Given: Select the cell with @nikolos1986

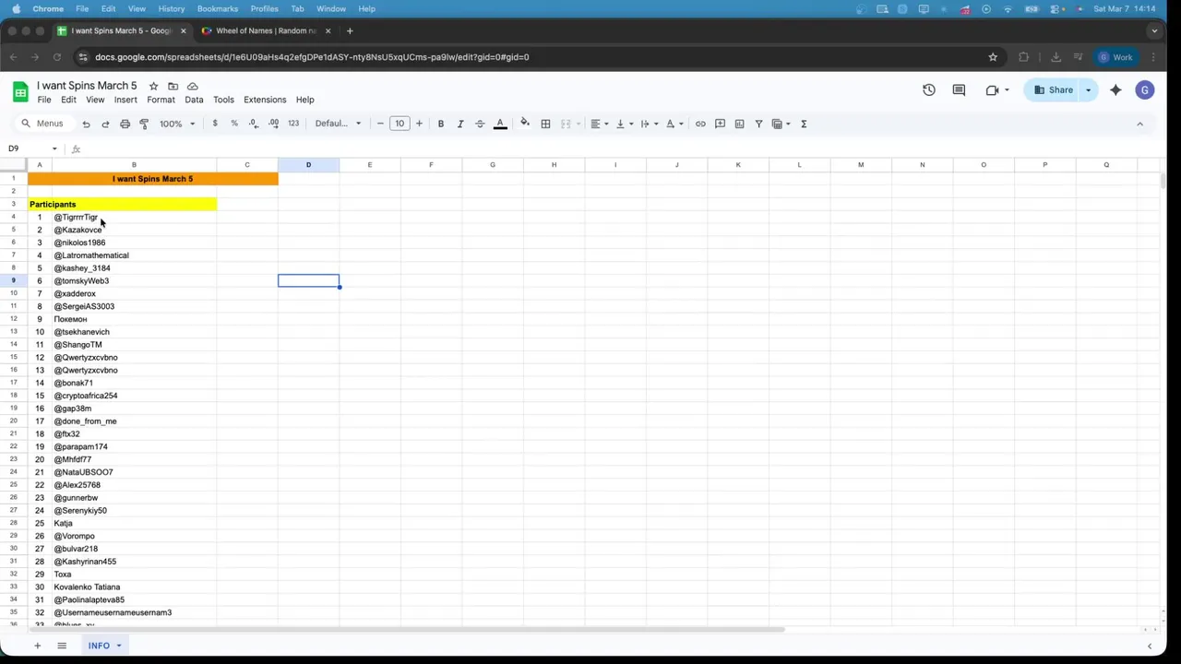Looking at the screenshot, I should point(134,243).
